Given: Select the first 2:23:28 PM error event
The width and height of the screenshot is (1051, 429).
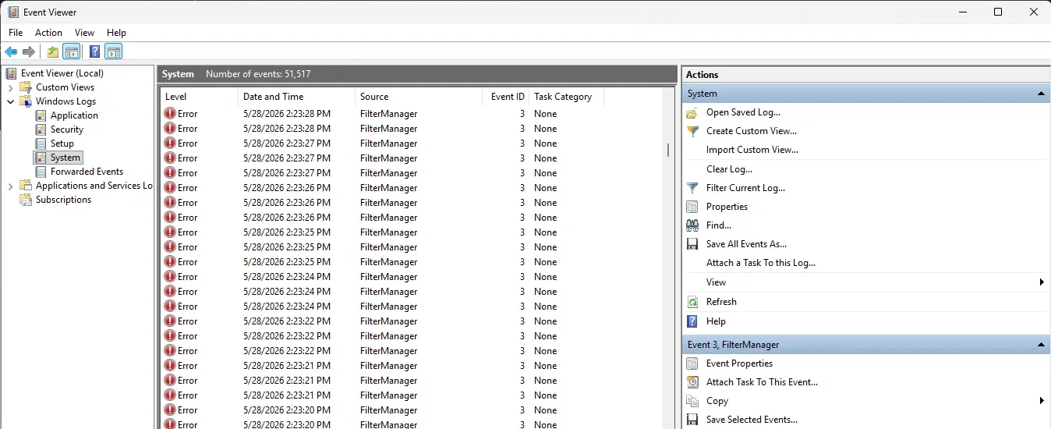Looking at the screenshot, I should pyautogui.click(x=412, y=114).
